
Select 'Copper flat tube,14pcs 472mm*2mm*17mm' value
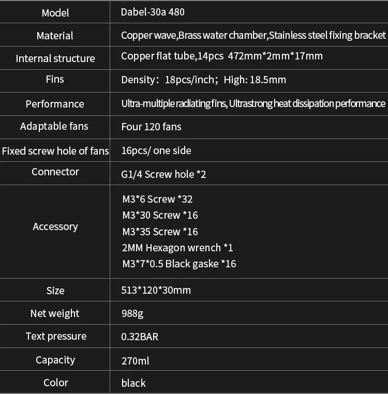[x=222, y=56]
